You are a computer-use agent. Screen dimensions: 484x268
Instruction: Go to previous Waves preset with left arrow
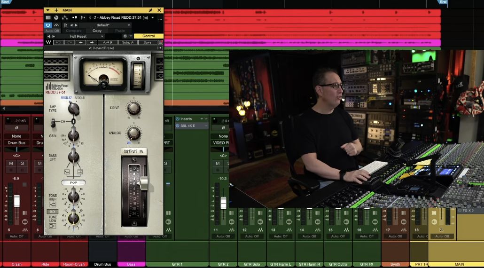click(x=80, y=42)
